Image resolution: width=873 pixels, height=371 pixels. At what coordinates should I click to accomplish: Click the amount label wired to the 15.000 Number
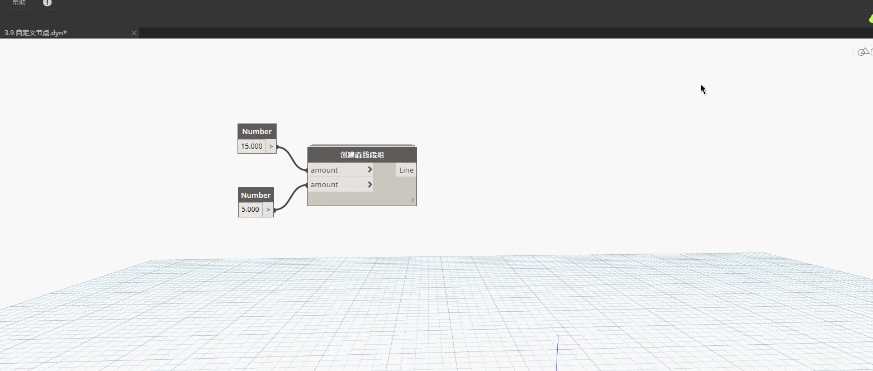(325, 170)
